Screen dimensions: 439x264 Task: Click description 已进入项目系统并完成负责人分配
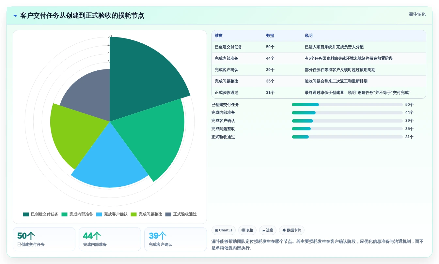[334, 47]
